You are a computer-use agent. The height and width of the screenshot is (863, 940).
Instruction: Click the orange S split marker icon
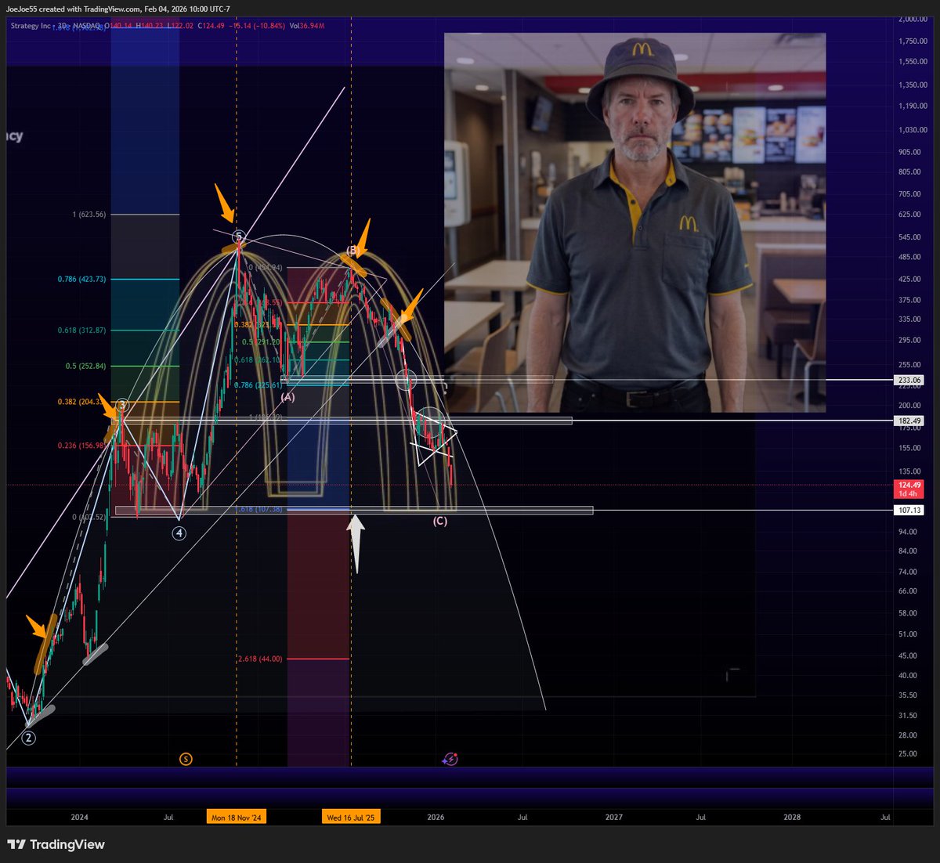186,759
